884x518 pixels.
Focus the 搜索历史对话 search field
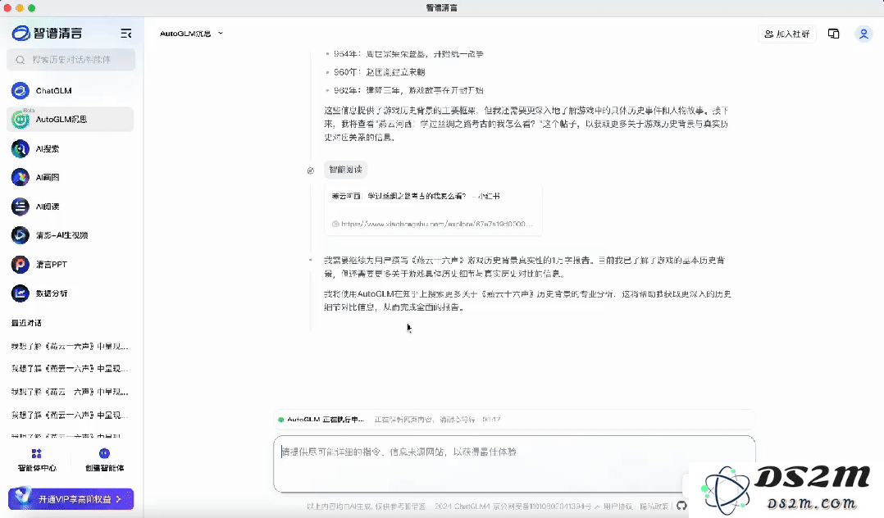[x=71, y=60]
